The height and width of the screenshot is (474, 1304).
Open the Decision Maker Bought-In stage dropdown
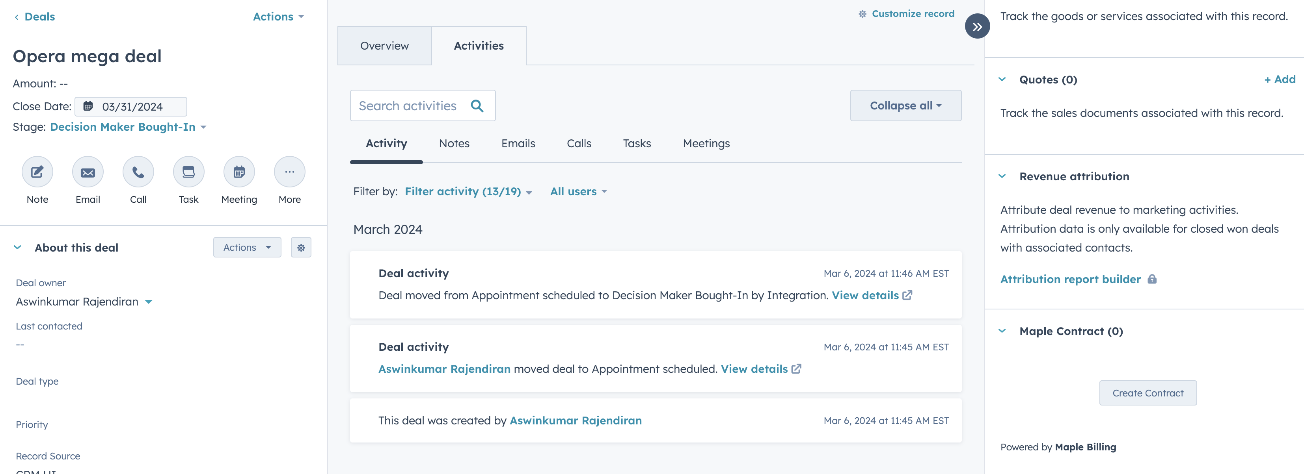pyautogui.click(x=128, y=127)
